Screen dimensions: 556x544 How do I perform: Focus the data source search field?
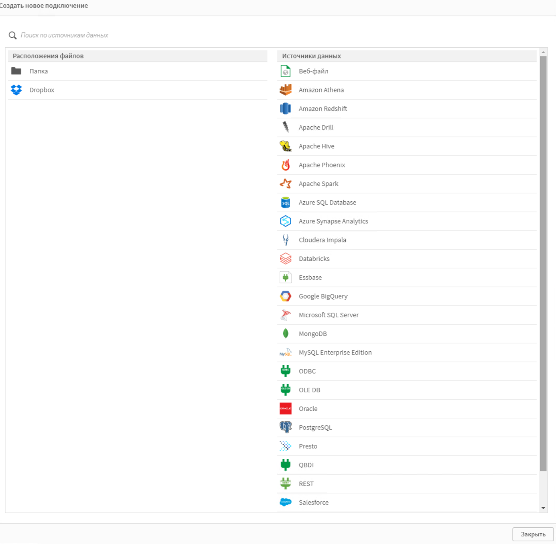tap(276, 35)
